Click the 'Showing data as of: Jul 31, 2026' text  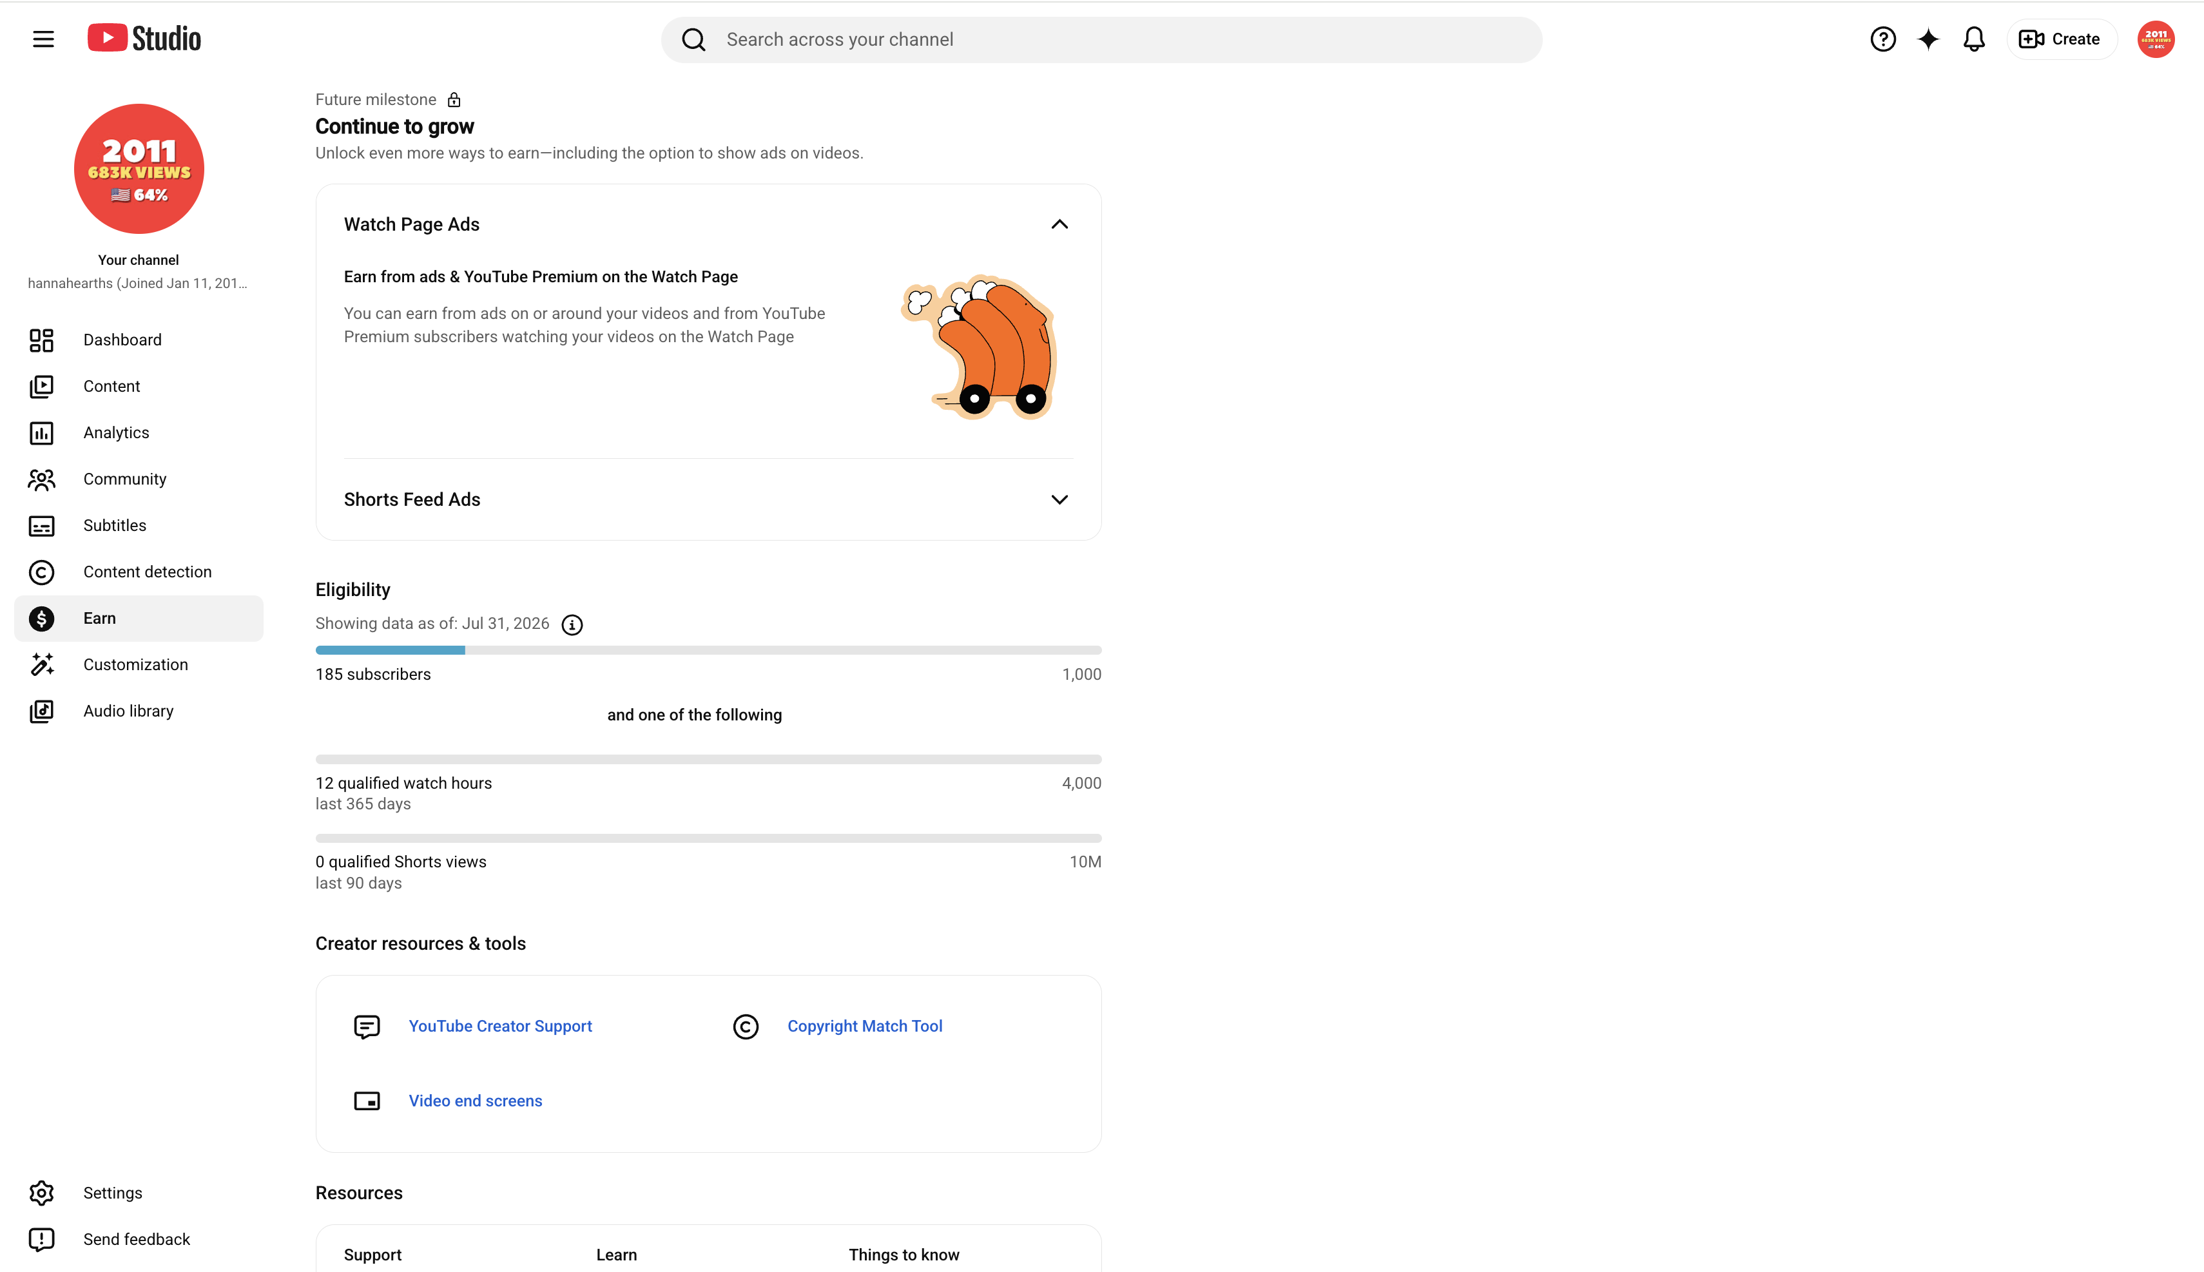[x=432, y=624]
